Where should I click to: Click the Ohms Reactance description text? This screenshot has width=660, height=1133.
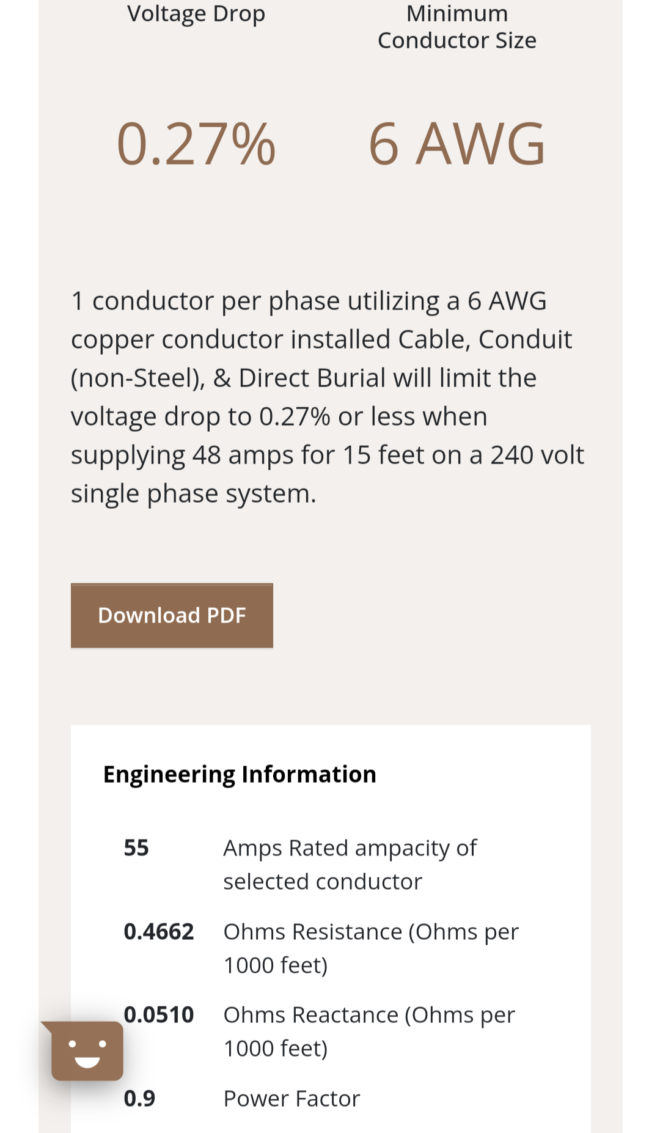point(369,1031)
